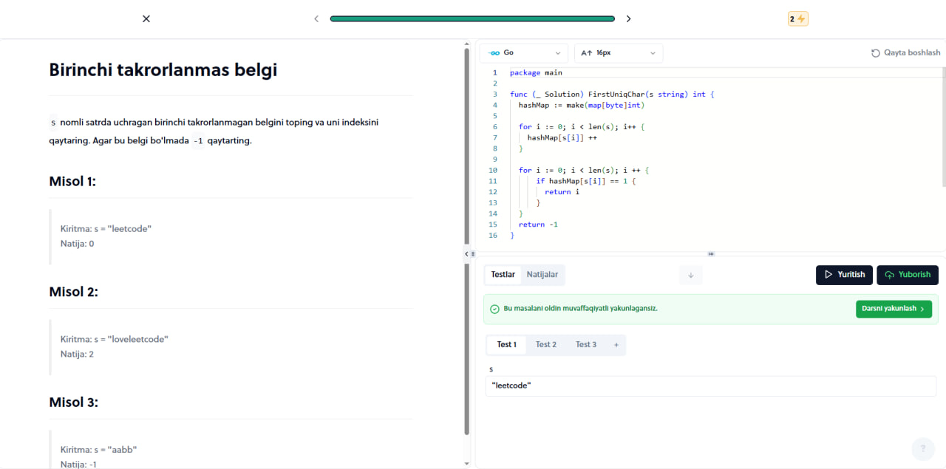Reset the code with Qayta boshlash

(x=906, y=53)
